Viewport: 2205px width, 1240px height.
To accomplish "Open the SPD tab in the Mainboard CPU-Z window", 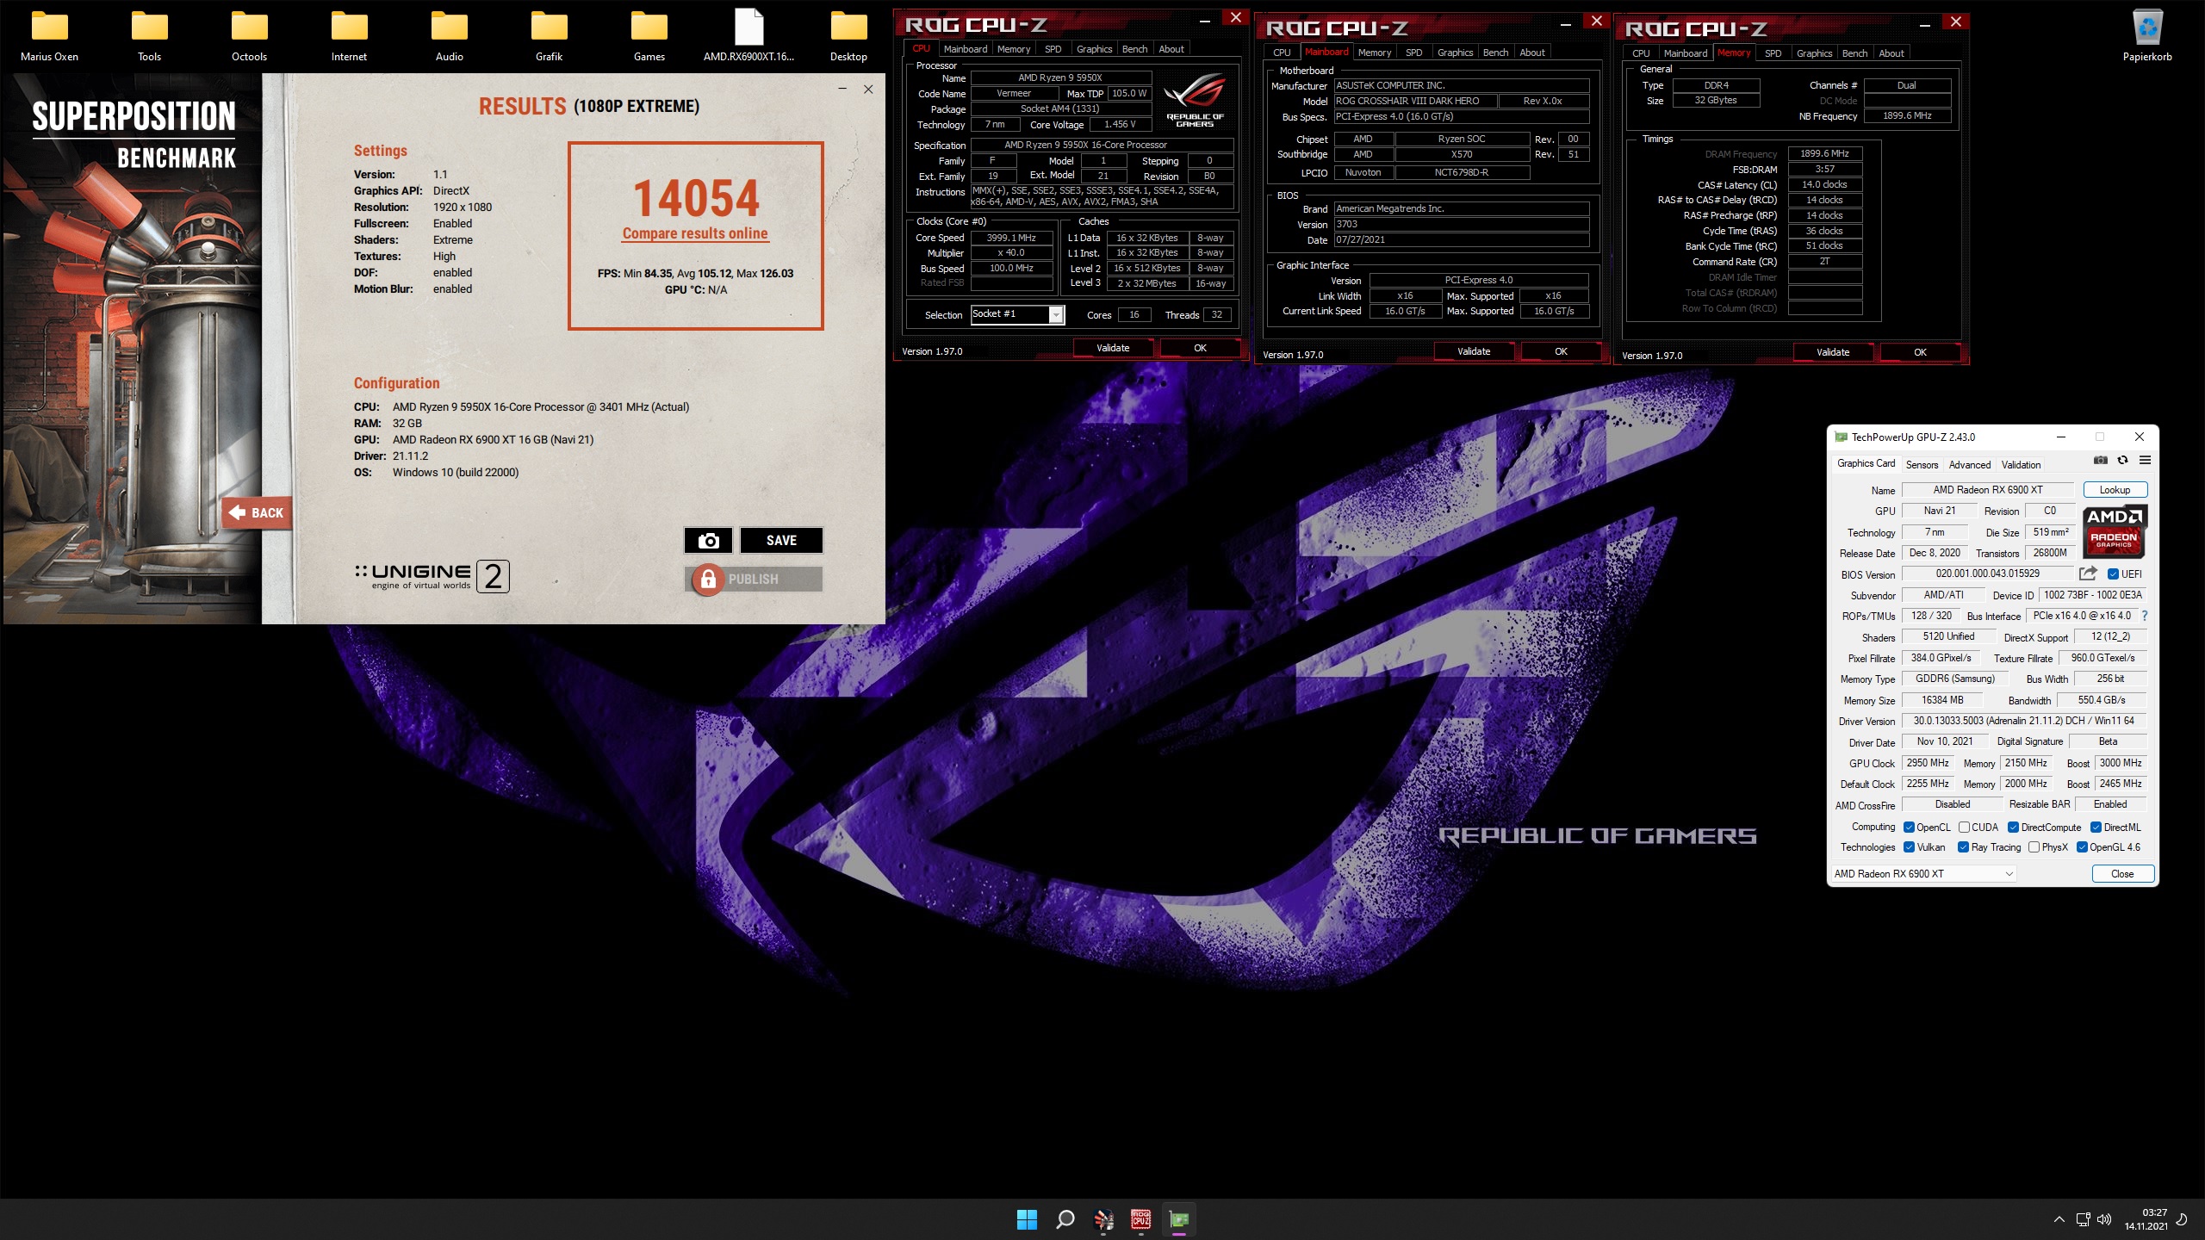I will tap(1413, 53).
